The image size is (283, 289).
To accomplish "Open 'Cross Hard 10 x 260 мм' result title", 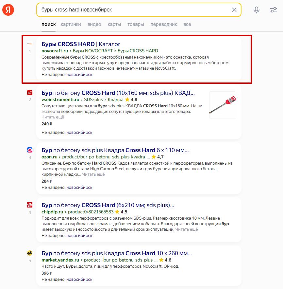I will (x=117, y=253).
